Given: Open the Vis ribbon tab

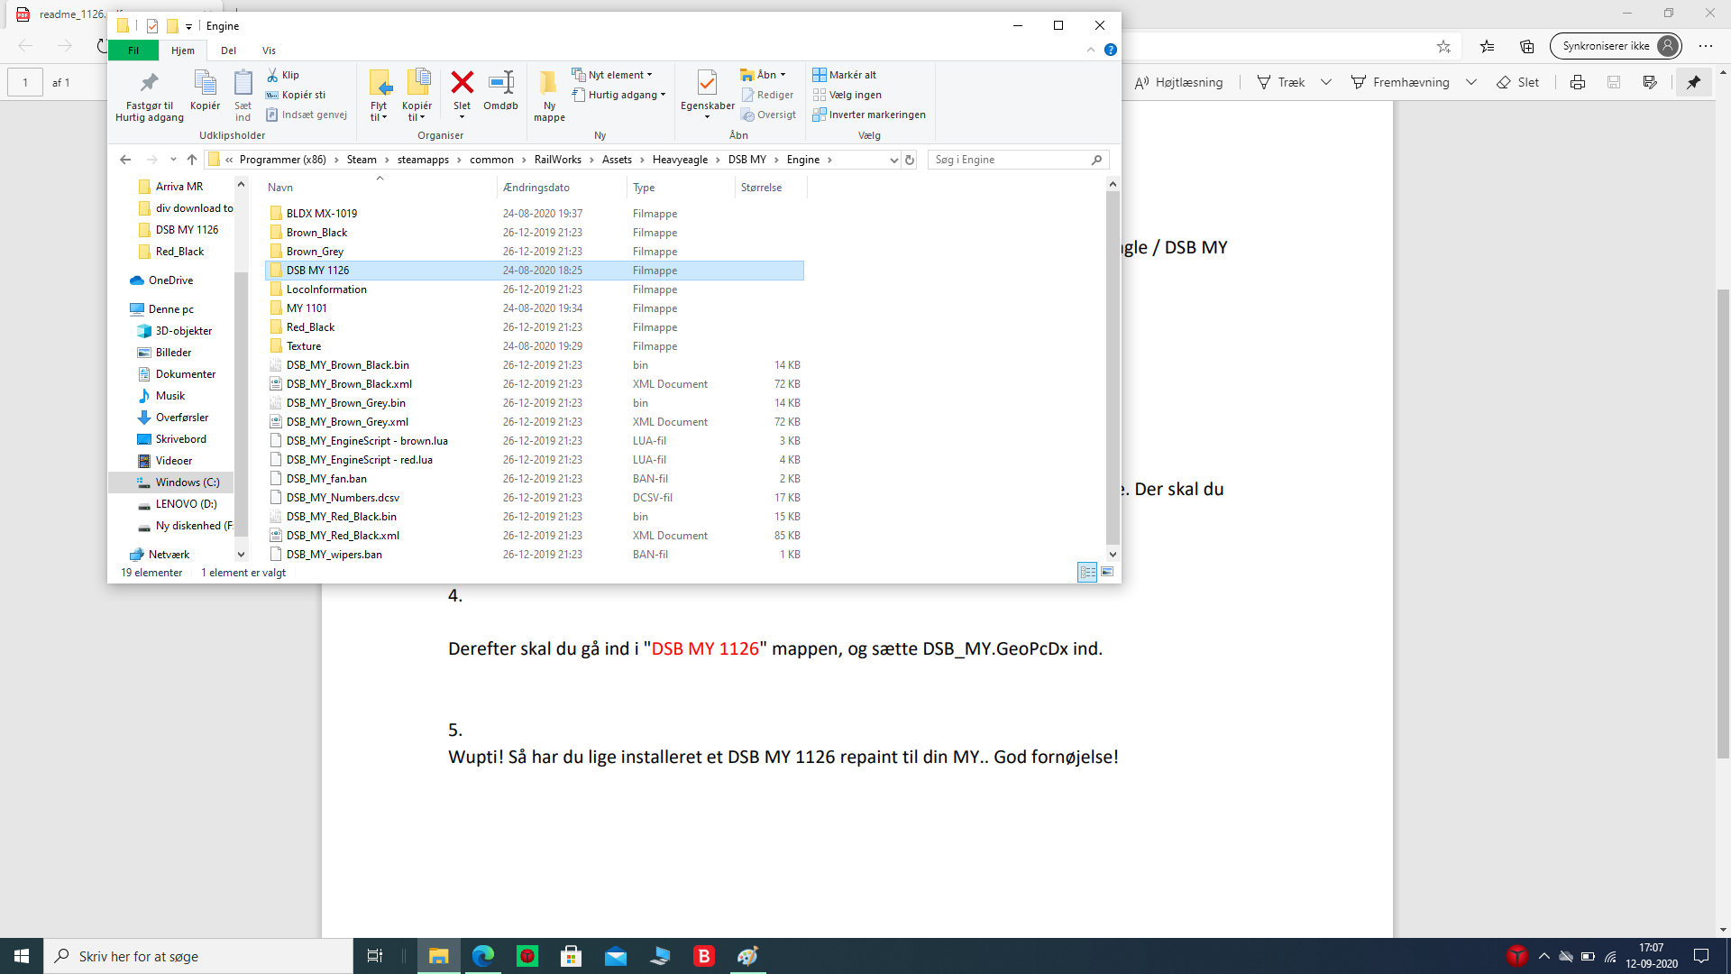Looking at the screenshot, I should tap(269, 51).
